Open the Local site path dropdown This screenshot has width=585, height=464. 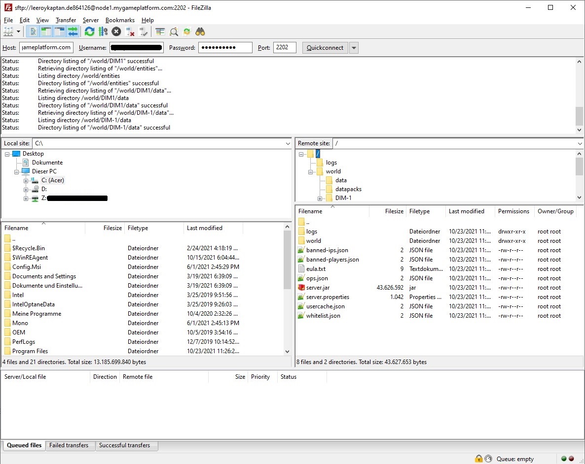tap(288, 143)
